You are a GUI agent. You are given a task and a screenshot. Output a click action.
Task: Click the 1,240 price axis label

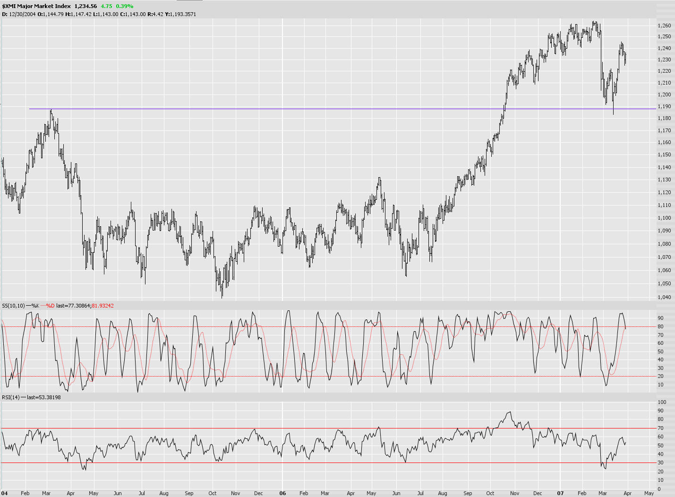(x=664, y=48)
